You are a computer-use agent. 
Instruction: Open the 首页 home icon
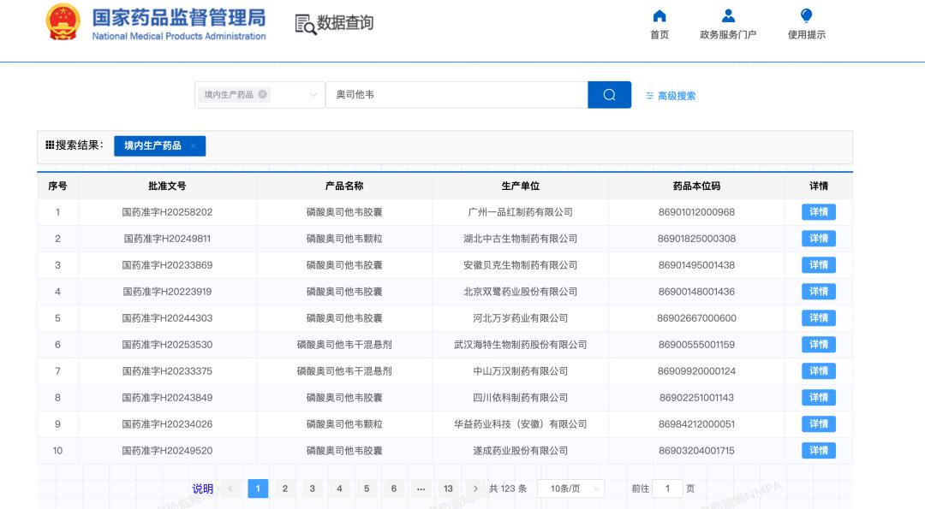[x=659, y=16]
